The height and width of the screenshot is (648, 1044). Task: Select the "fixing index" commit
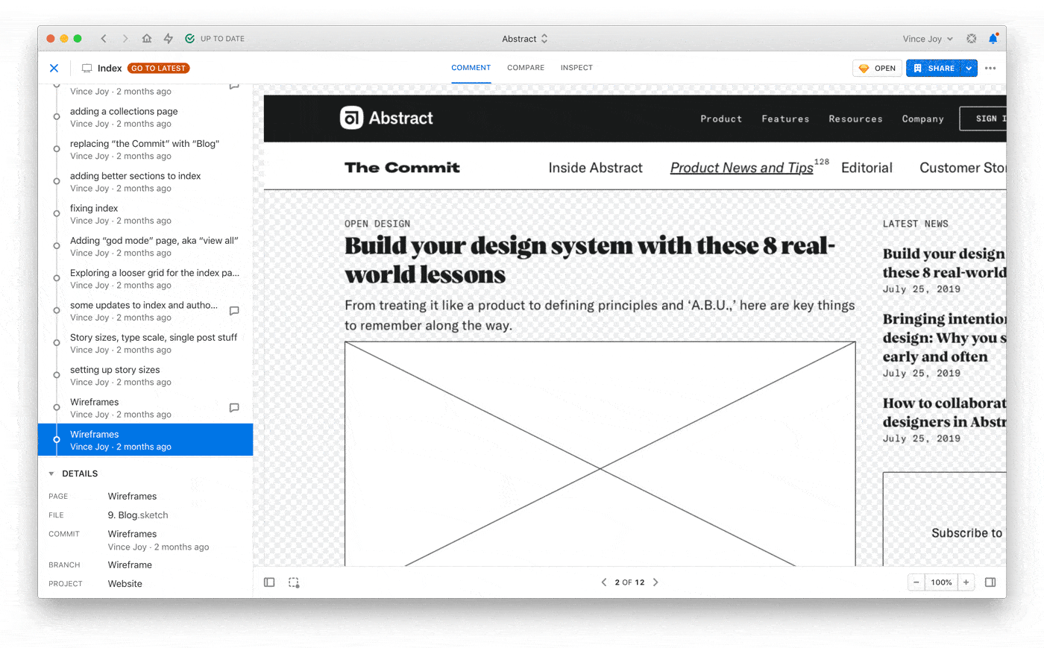145,214
